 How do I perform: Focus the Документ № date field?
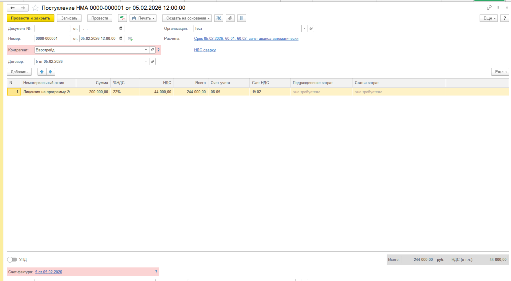pyautogui.click(x=99, y=28)
